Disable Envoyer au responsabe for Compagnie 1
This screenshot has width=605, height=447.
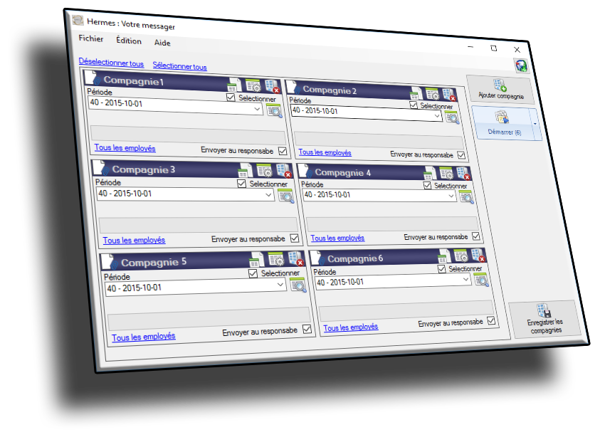pyautogui.click(x=283, y=151)
